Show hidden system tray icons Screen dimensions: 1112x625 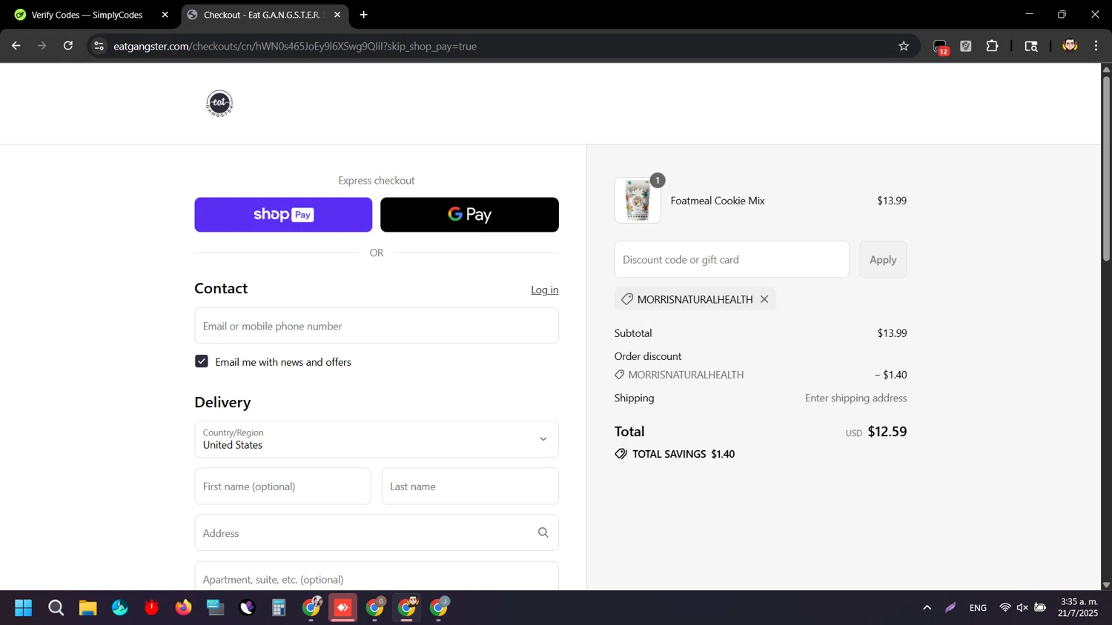[x=927, y=608]
